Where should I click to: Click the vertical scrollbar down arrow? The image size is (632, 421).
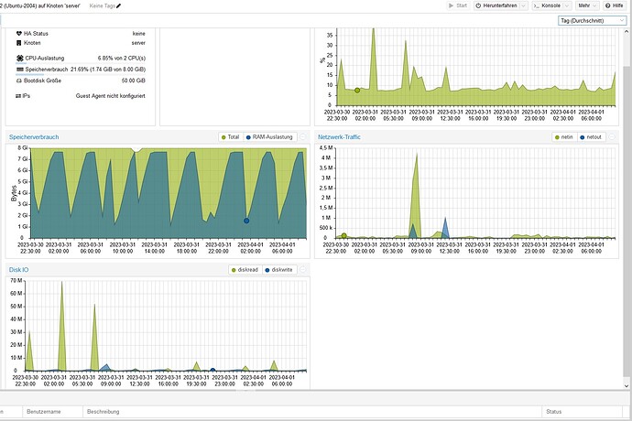[x=627, y=385]
